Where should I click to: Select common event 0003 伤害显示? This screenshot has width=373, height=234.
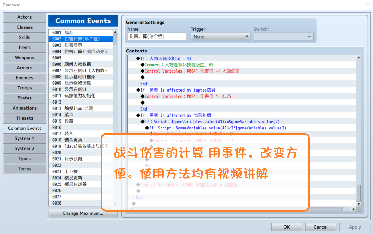(x=81, y=45)
